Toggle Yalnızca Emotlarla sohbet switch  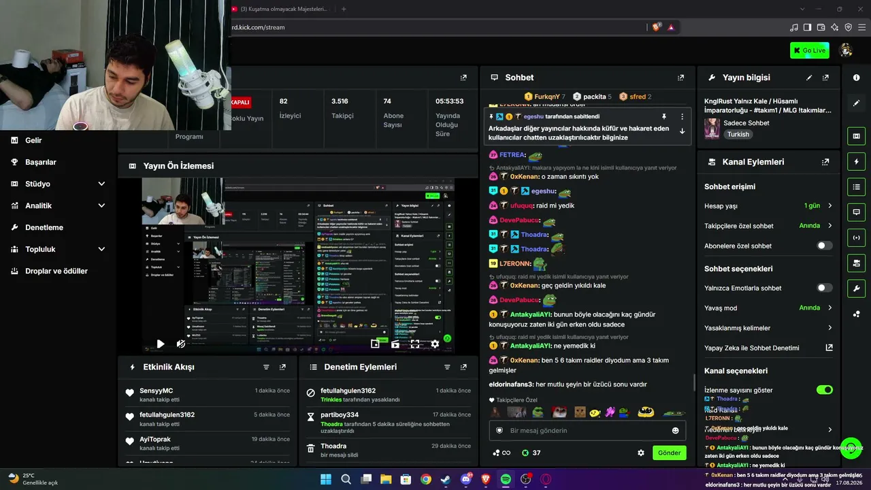pyautogui.click(x=824, y=288)
